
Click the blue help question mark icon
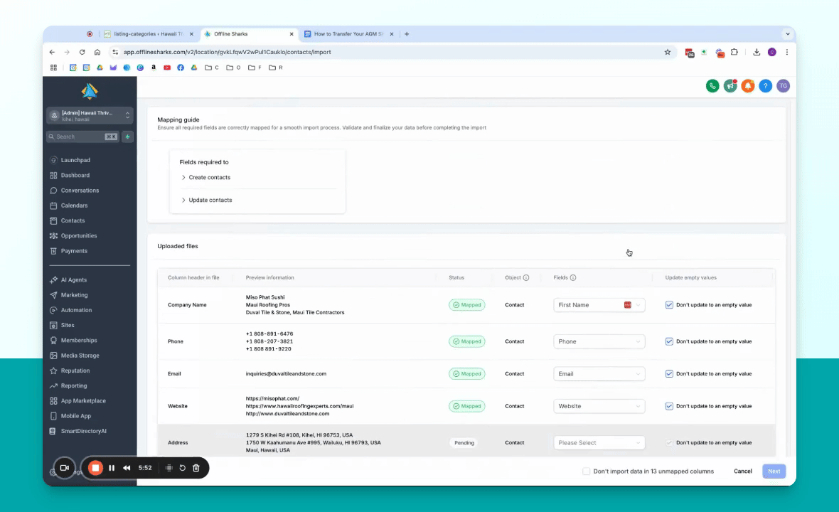pyautogui.click(x=766, y=85)
